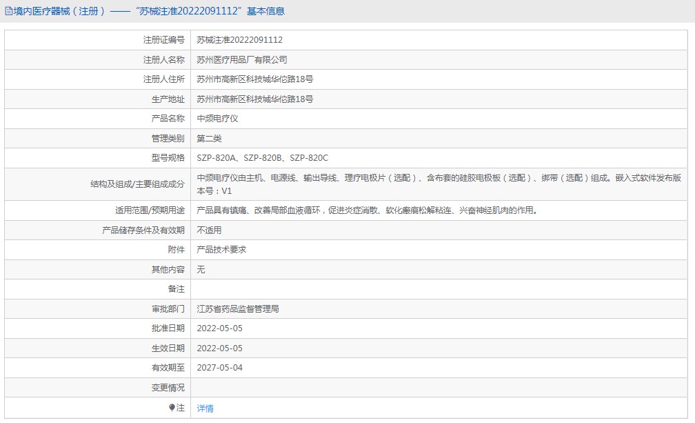Select the expiry date 2027-05-04
695x423 pixels.
point(220,368)
